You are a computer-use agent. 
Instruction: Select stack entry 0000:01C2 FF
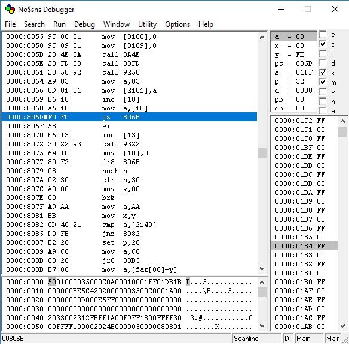pyautogui.click(x=304, y=121)
